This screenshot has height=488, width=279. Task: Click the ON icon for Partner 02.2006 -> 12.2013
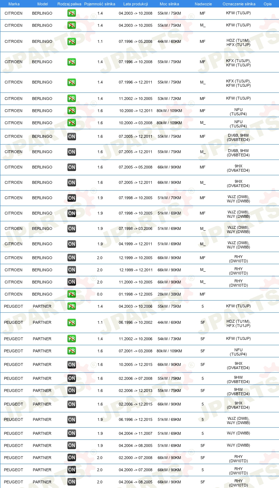pos(72,391)
